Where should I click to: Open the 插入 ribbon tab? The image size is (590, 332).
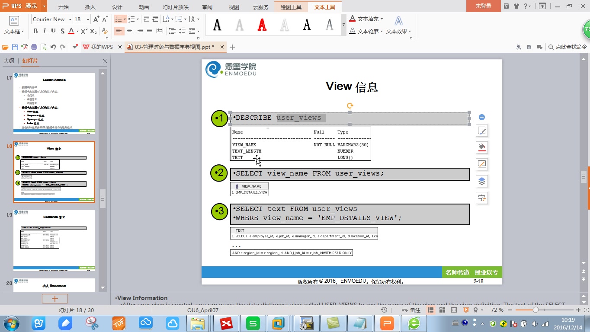[x=90, y=7]
